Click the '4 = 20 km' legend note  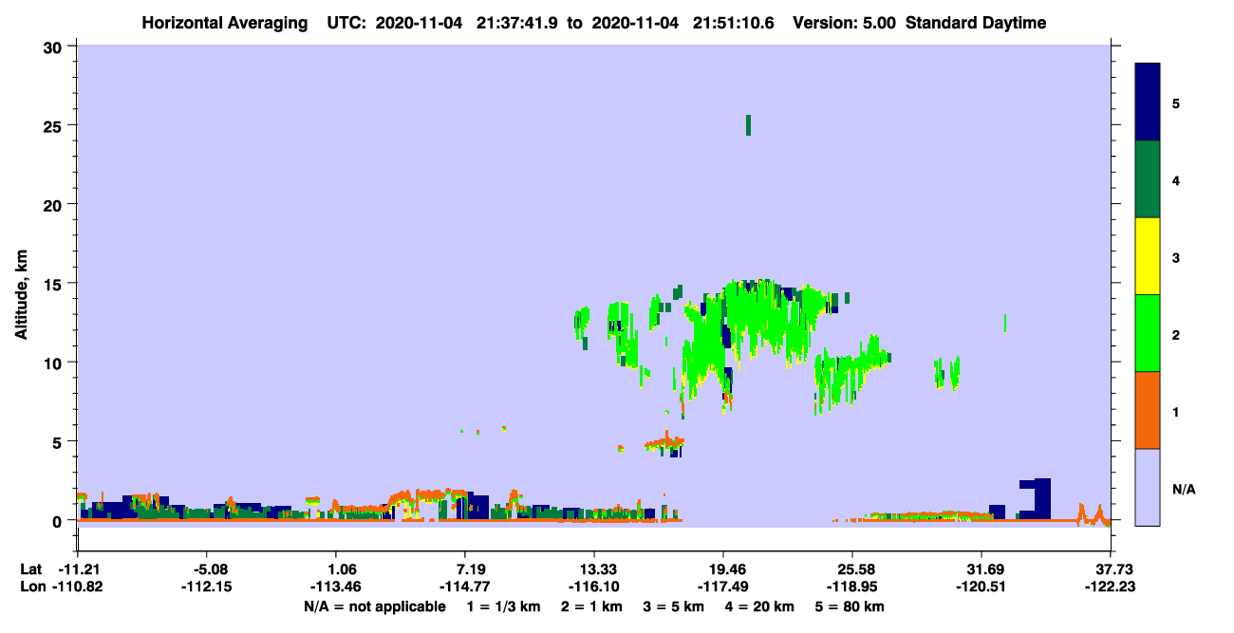[x=762, y=606]
